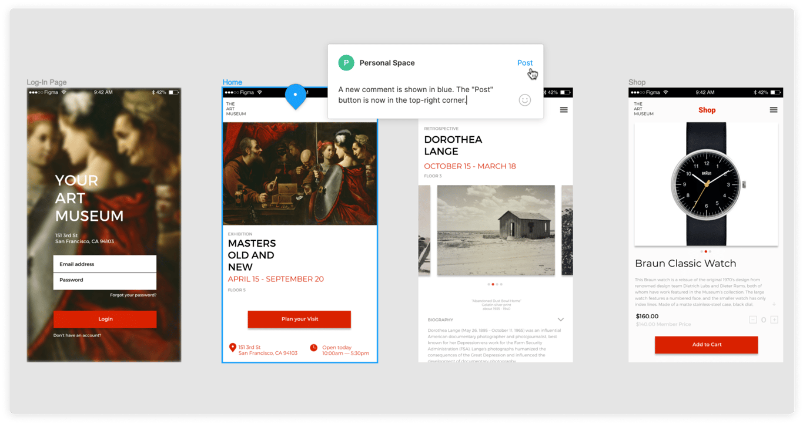803x424 pixels.
Task: Click the green Personal Space avatar
Action: coord(346,63)
